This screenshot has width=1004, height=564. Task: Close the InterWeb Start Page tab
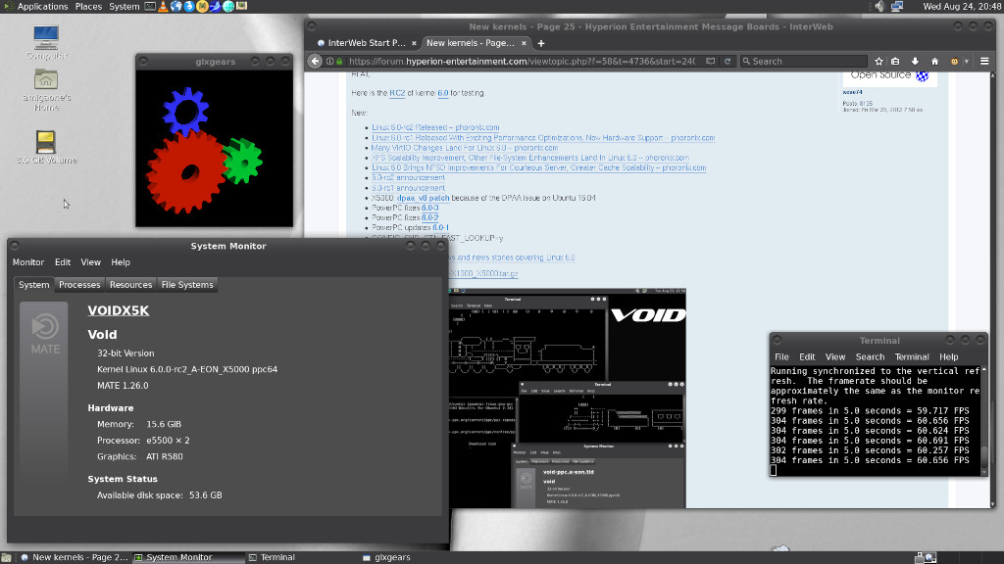pyautogui.click(x=414, y=43)
